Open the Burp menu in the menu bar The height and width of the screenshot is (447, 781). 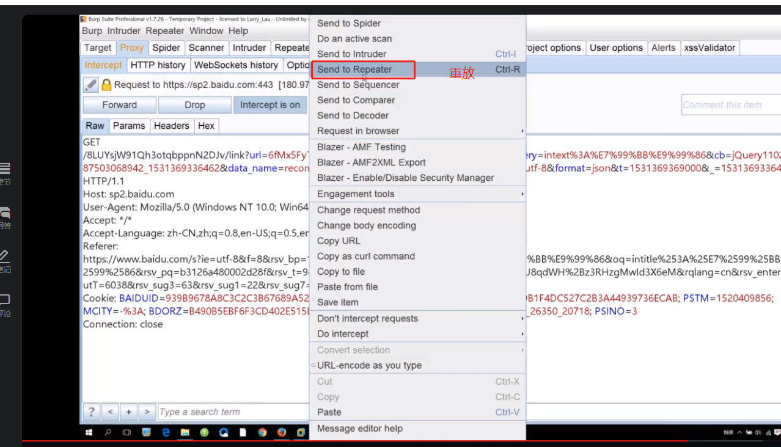[92, 31]
